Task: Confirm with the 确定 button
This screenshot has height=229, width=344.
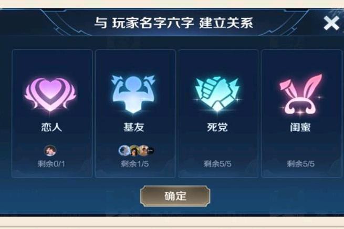Action: coord(175,196)
